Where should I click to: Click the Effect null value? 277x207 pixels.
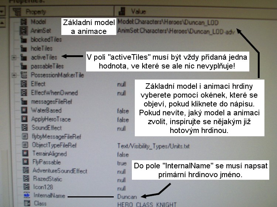pos(122,84)
